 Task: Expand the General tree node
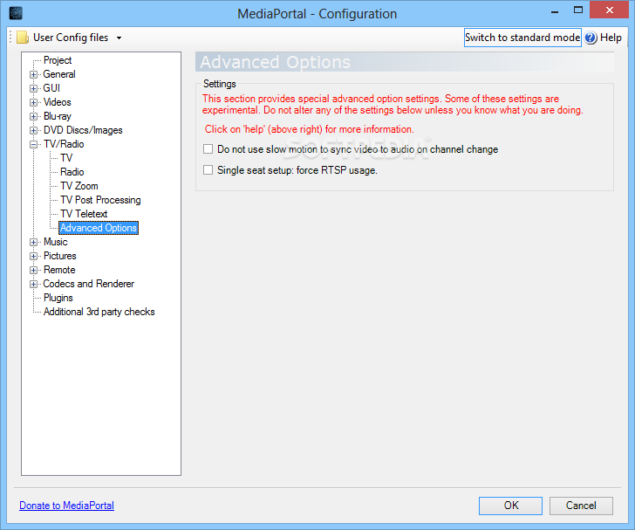[x=34, y=74]
